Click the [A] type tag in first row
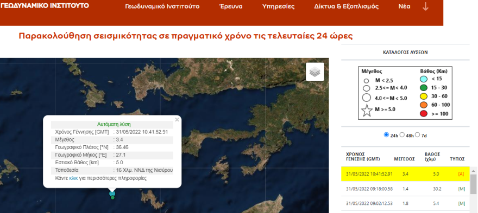 462,174
